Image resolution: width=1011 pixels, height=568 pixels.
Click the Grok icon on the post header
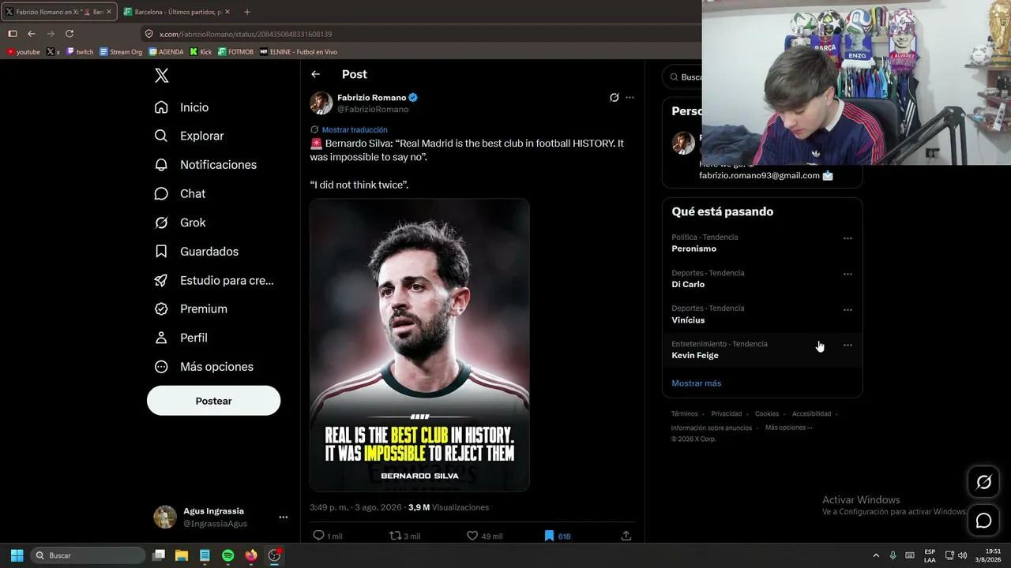pos(614,98)
